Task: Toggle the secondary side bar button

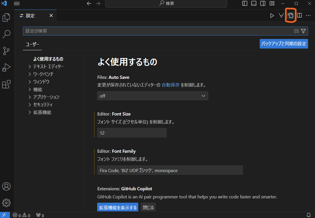Action: pos(263,3)
